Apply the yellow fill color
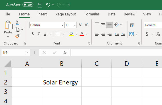 (71, 34)
